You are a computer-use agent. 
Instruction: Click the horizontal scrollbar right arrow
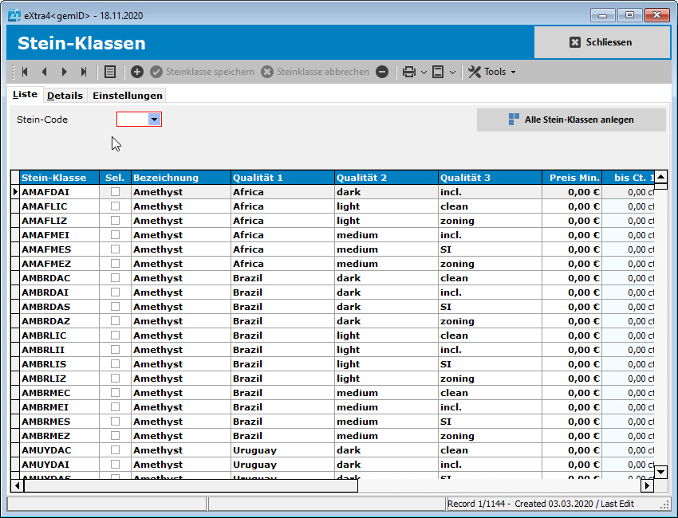(646, 485)
